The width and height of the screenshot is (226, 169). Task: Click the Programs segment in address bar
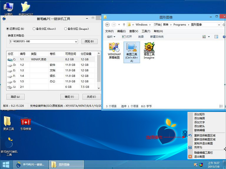180,25
